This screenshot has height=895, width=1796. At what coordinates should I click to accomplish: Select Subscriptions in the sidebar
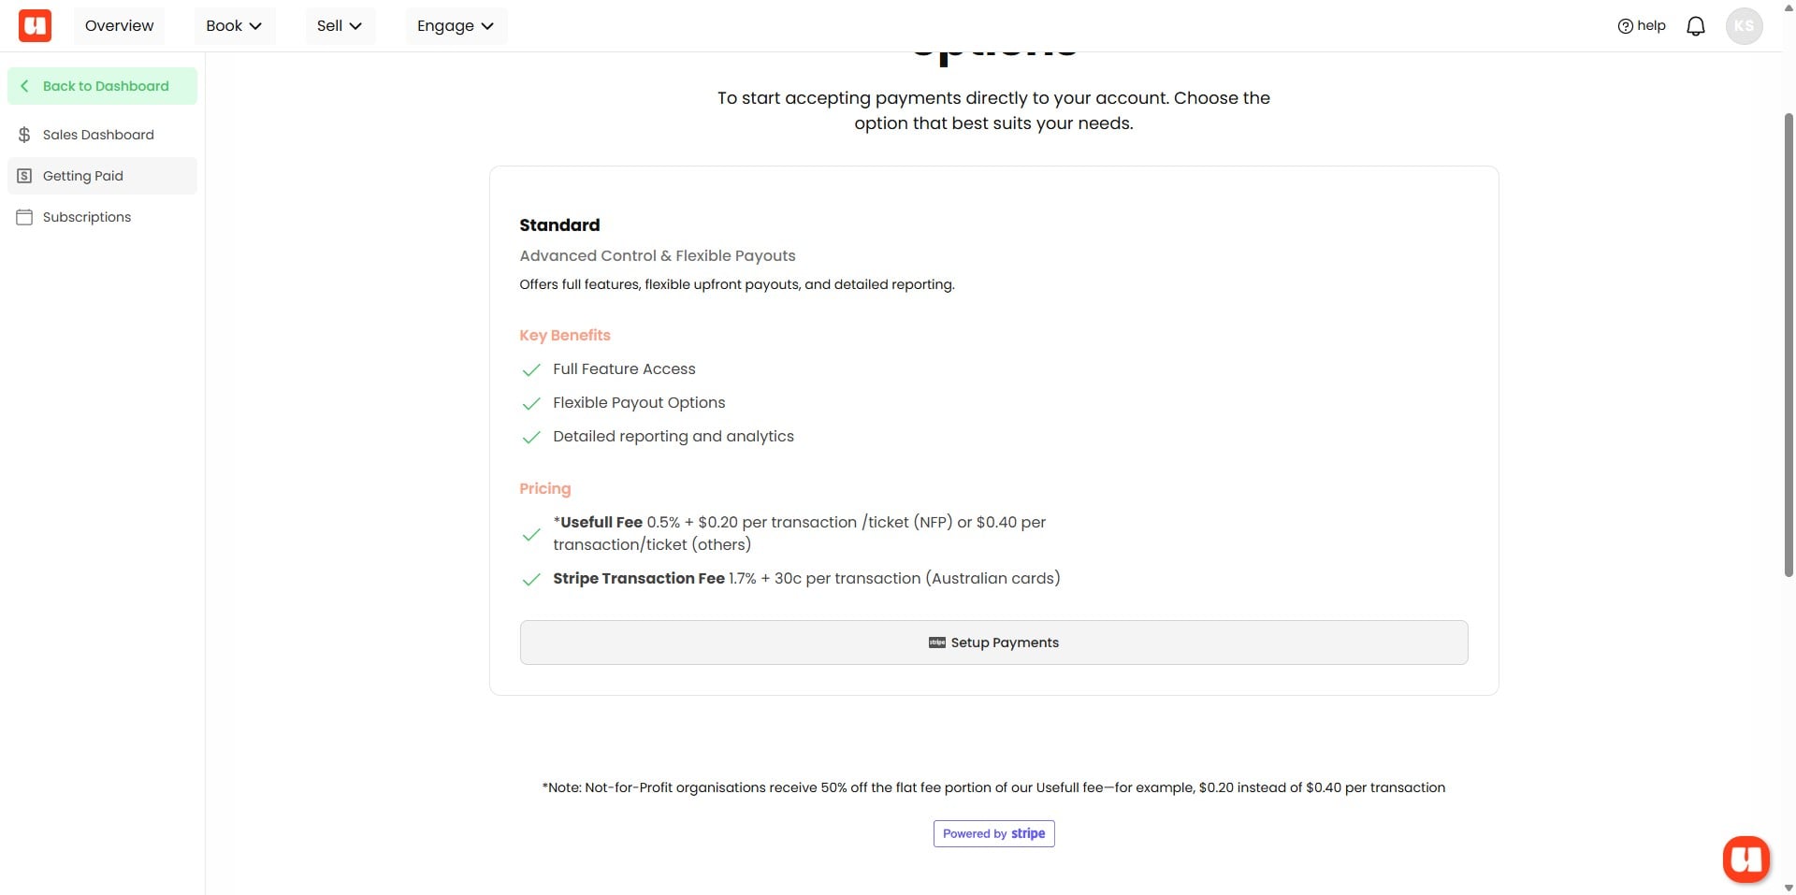point(87,217)
